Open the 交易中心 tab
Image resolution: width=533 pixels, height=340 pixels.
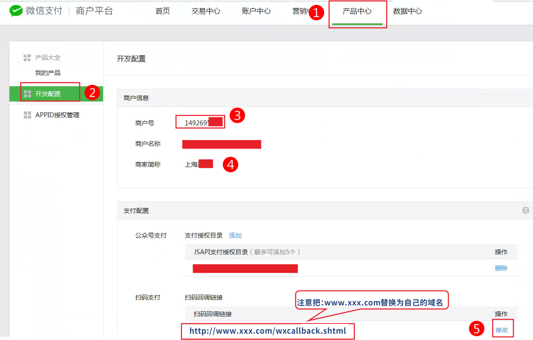206,11
